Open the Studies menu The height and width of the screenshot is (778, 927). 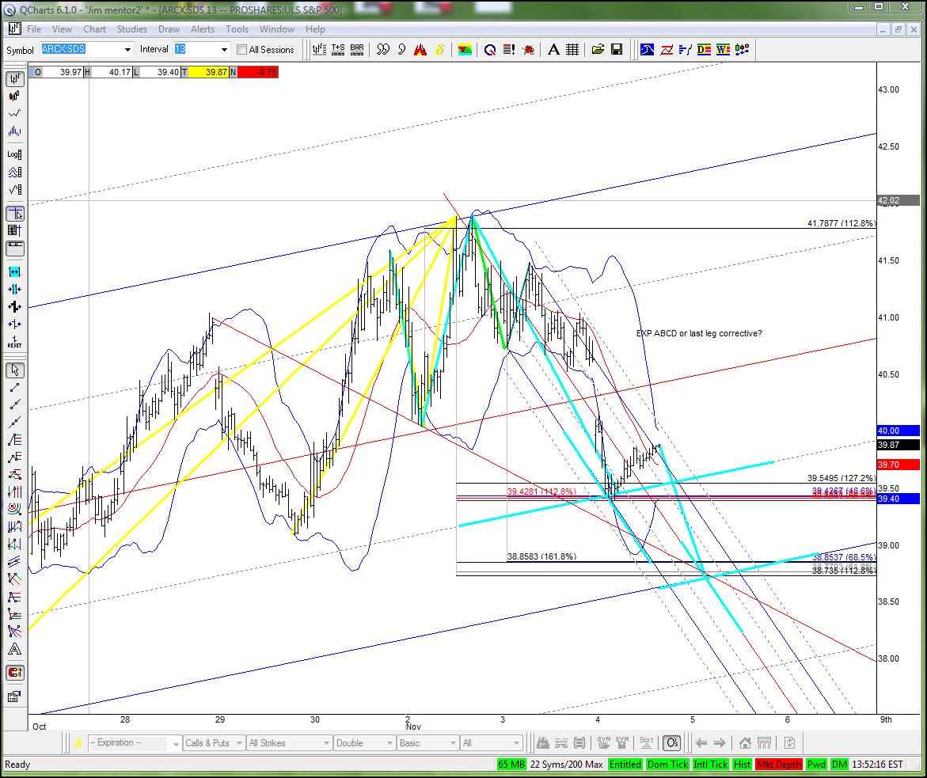click(x=132, y=29)
